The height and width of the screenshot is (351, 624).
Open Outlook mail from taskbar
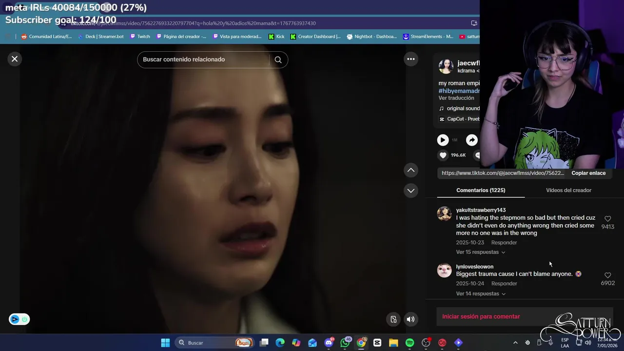312,343
